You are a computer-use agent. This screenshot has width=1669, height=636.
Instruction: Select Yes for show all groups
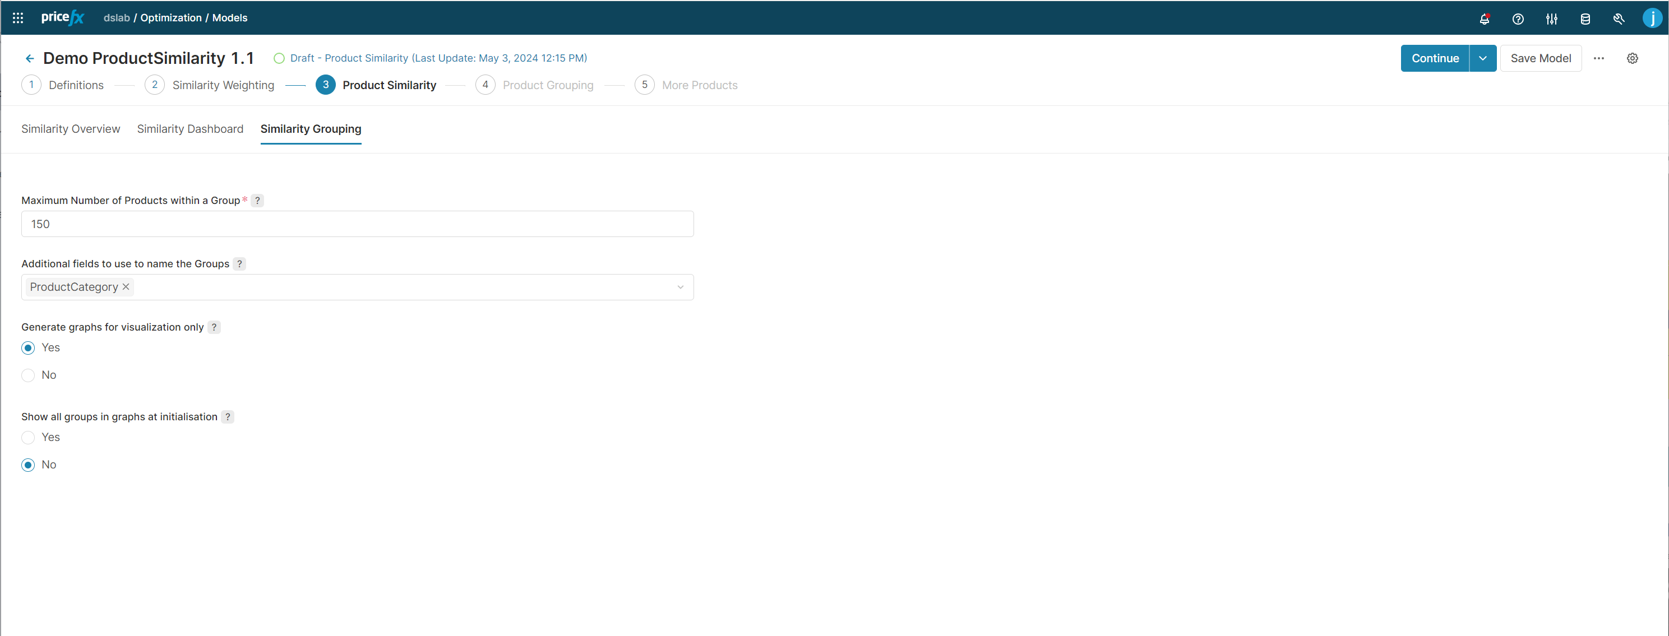point(28,437)
